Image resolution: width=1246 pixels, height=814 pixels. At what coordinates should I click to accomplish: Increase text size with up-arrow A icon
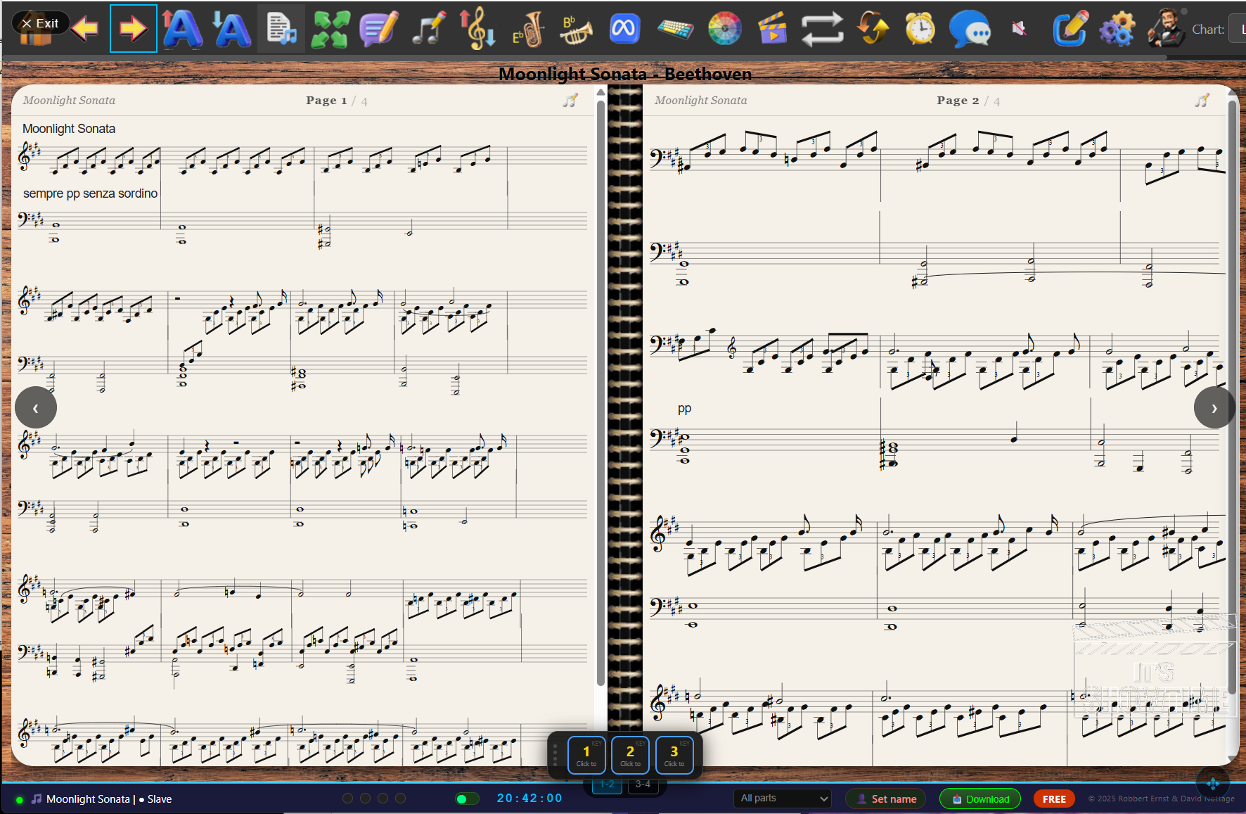click(x=181, y=29)
